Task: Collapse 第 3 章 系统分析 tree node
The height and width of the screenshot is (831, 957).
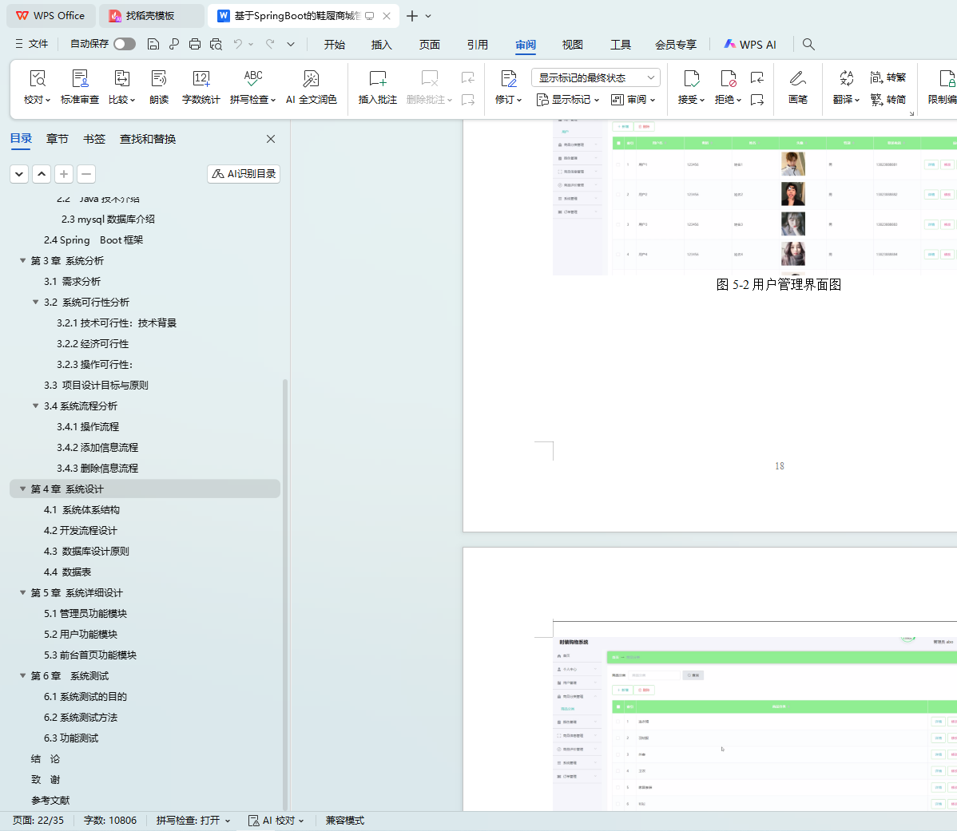Action: [22, 260]
